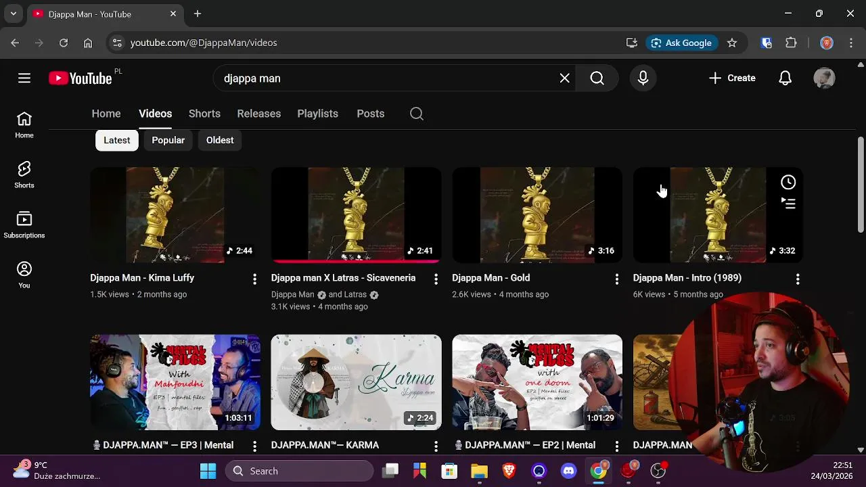The image size is (866, 487).
Task: Open the Playlists tab
Action: pyautogui.click(x=318, y=114)
